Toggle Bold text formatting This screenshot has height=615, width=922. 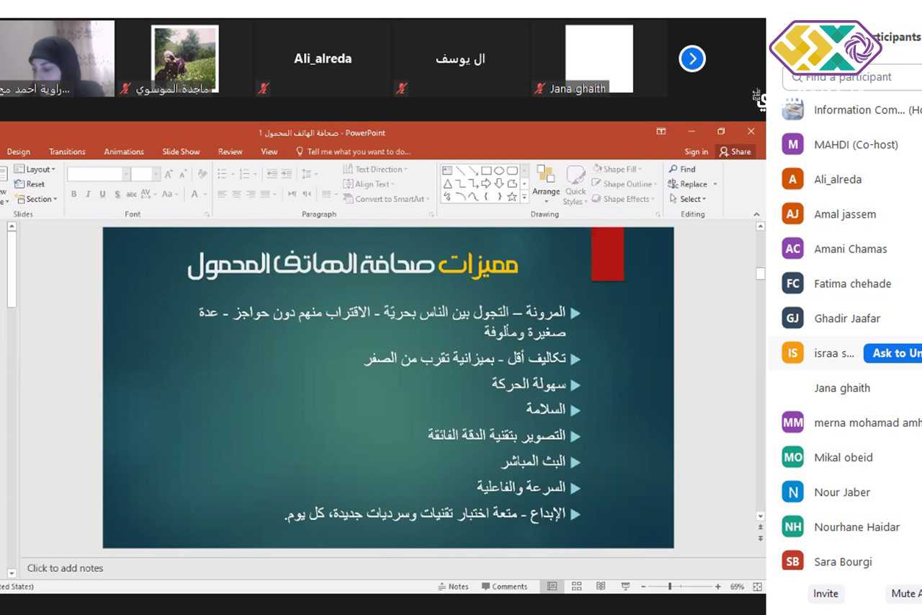tap(73, 195)
